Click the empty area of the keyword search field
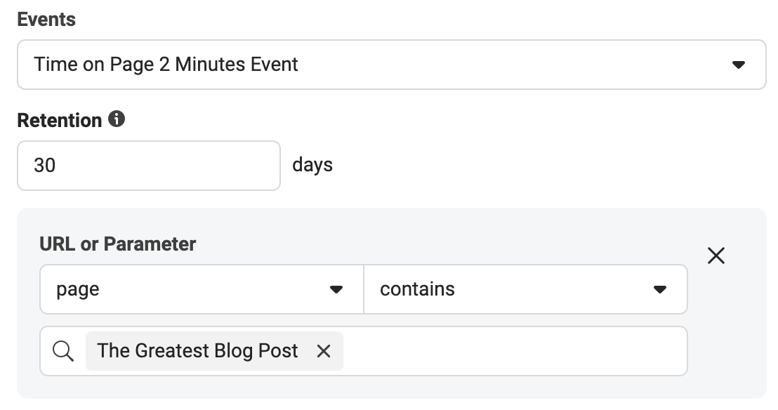 point(513,351)
